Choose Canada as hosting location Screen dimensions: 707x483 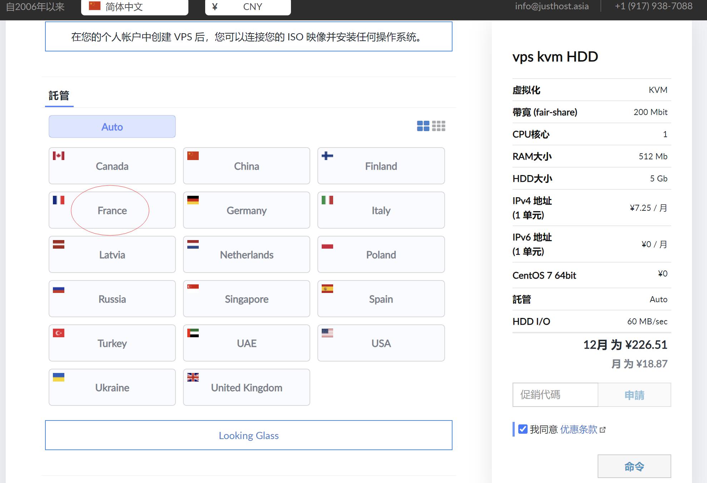112,166
